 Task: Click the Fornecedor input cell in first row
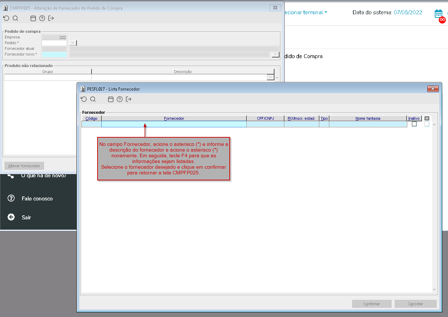tap(174, 124)
